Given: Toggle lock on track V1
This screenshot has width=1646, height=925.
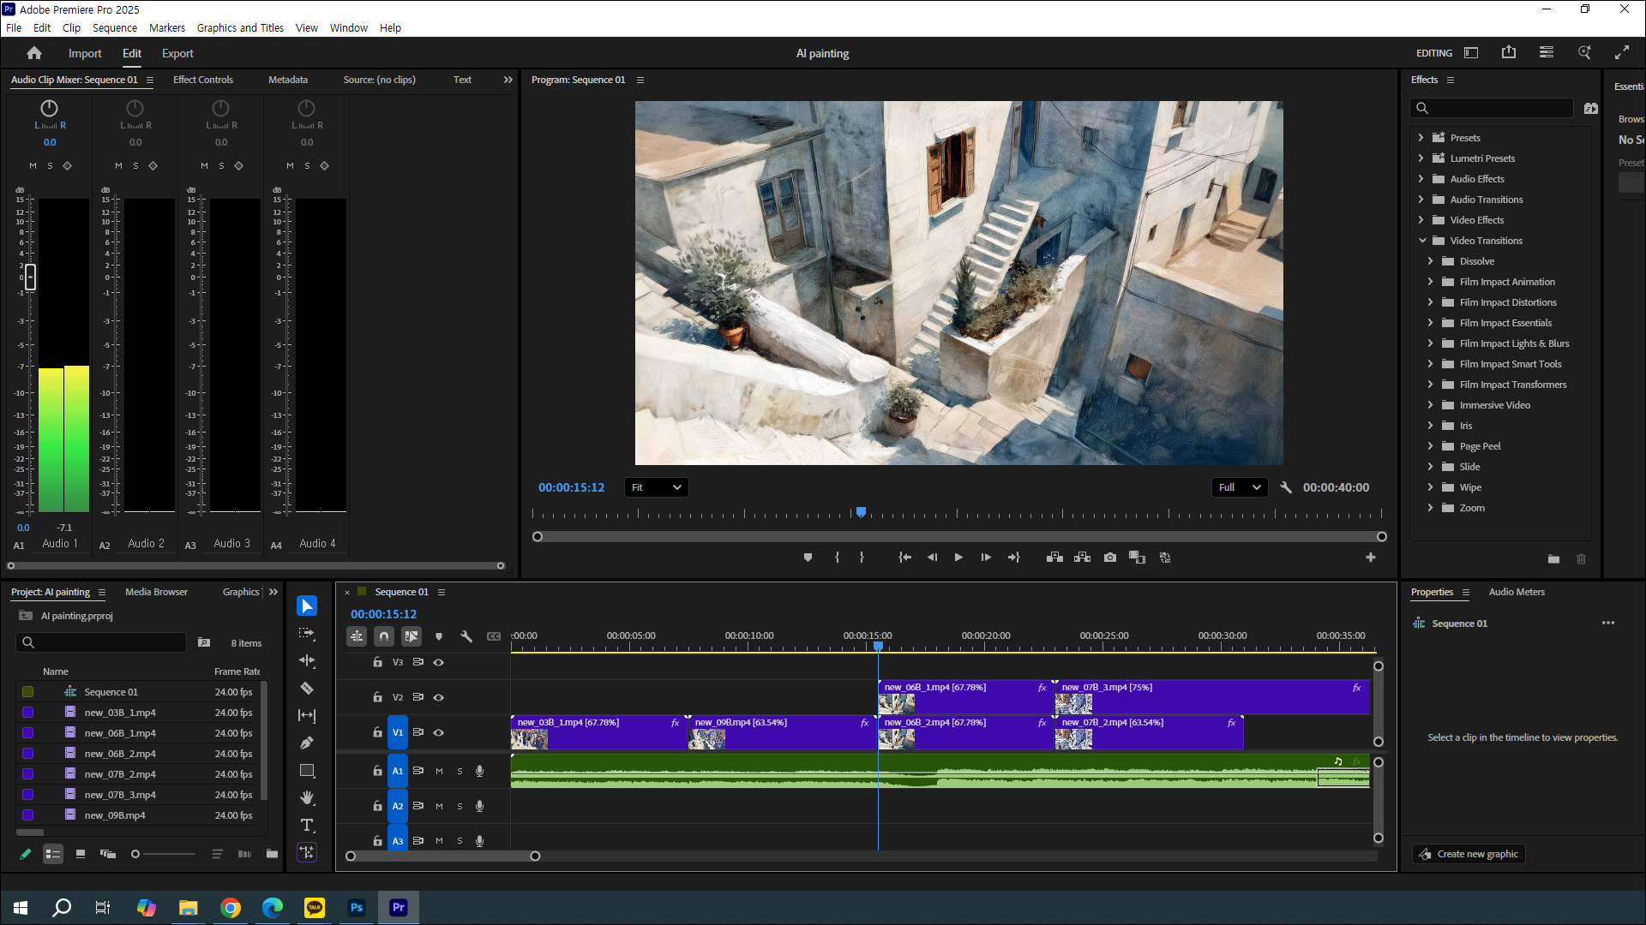Looking at the screenshot, I should [377, 732].
